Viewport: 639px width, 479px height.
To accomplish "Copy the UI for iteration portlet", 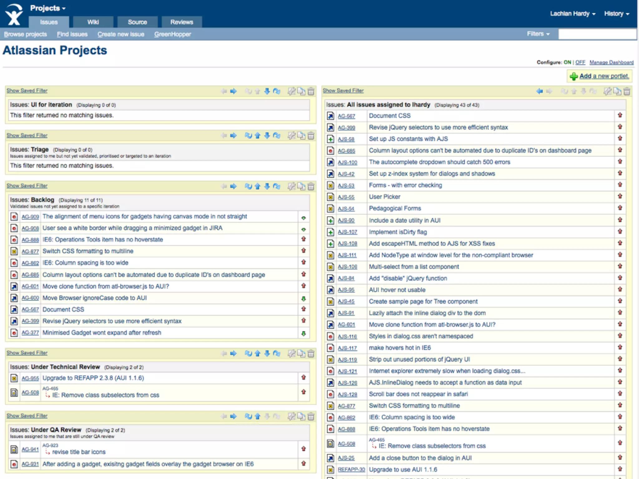I will click(301, 91).
